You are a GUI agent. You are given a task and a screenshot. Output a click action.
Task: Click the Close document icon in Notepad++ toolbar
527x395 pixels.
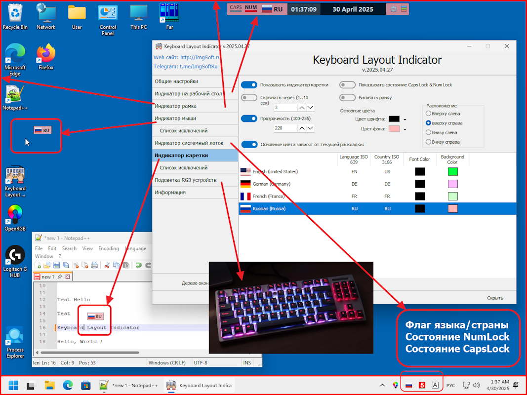75,265
